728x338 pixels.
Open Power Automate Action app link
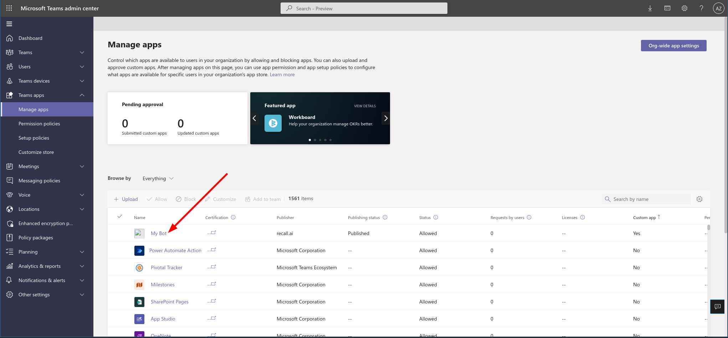click(x=175, y=250)
